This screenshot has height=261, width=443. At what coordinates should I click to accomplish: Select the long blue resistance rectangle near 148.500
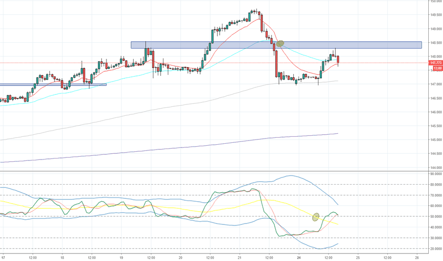(x=276, y=45)
